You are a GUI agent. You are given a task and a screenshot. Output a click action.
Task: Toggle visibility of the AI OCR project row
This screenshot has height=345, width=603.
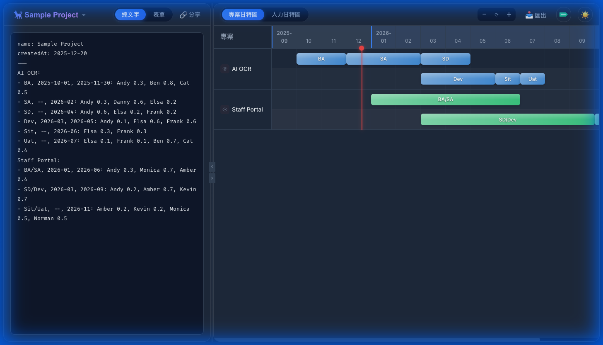click(225, 69)
